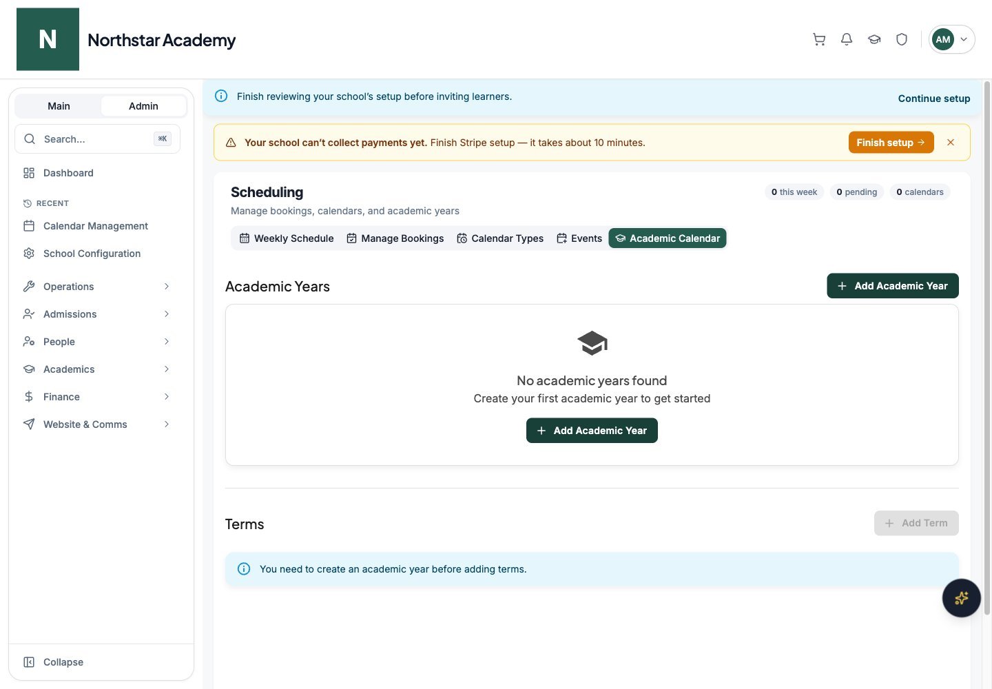Click the info icon in setup banner
992x689 pixels.
click(221, 96)
